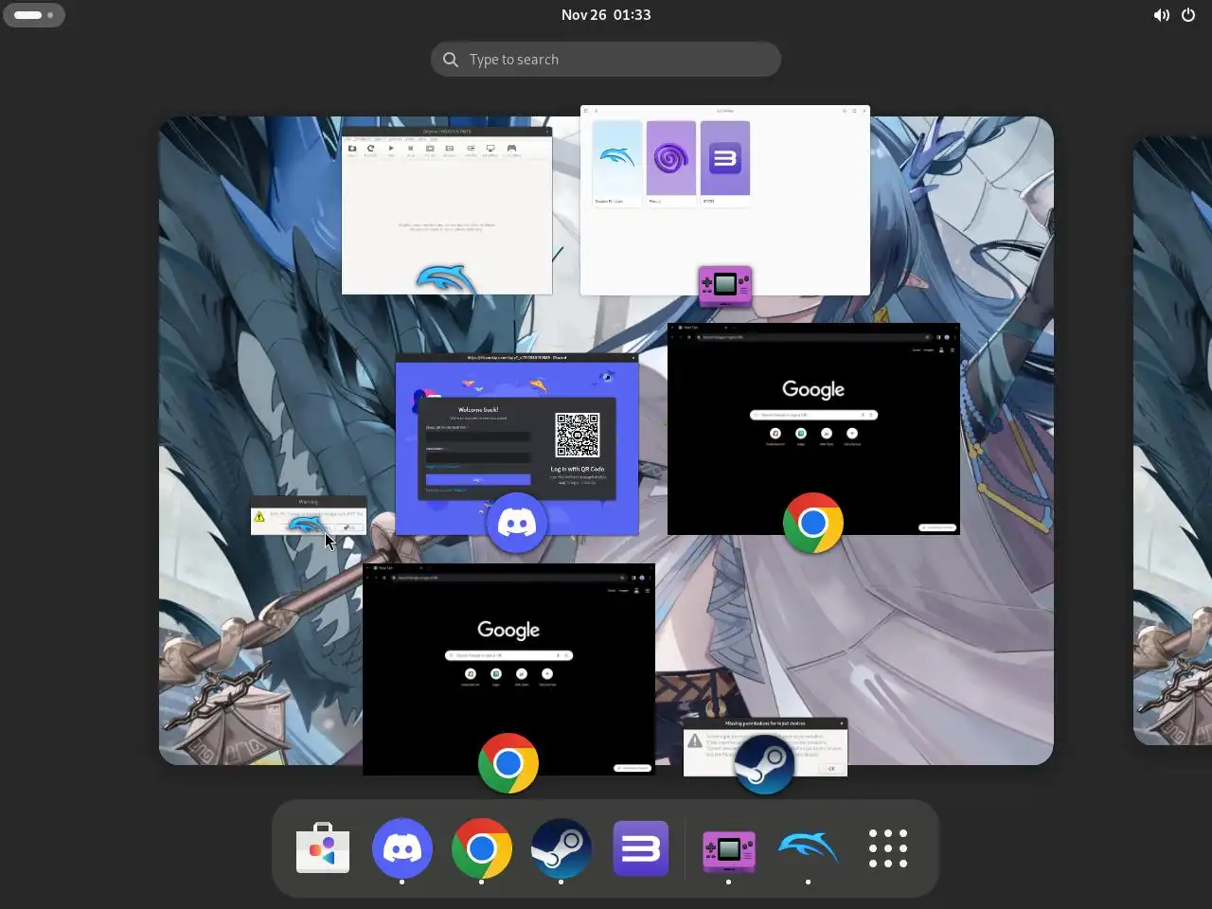
Task: Focus the Type to search field
Action: pyautogui.click(x=606, y=60)
